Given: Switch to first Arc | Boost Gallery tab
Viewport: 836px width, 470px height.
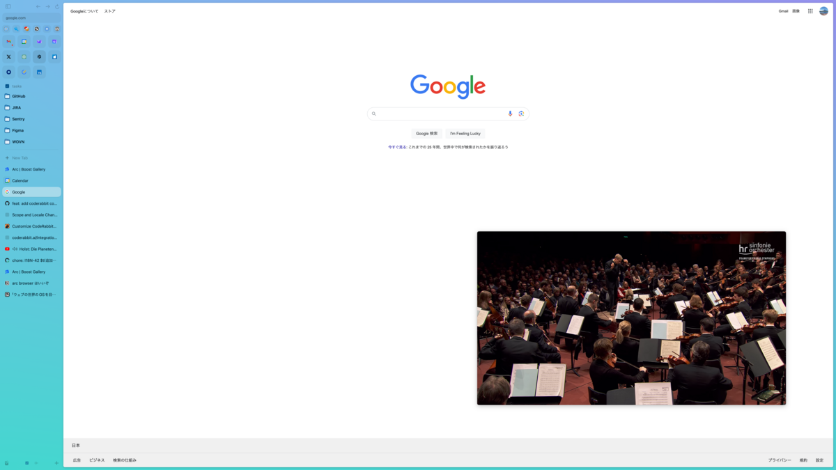Looking at the screenshot, I should pos(32,169).
